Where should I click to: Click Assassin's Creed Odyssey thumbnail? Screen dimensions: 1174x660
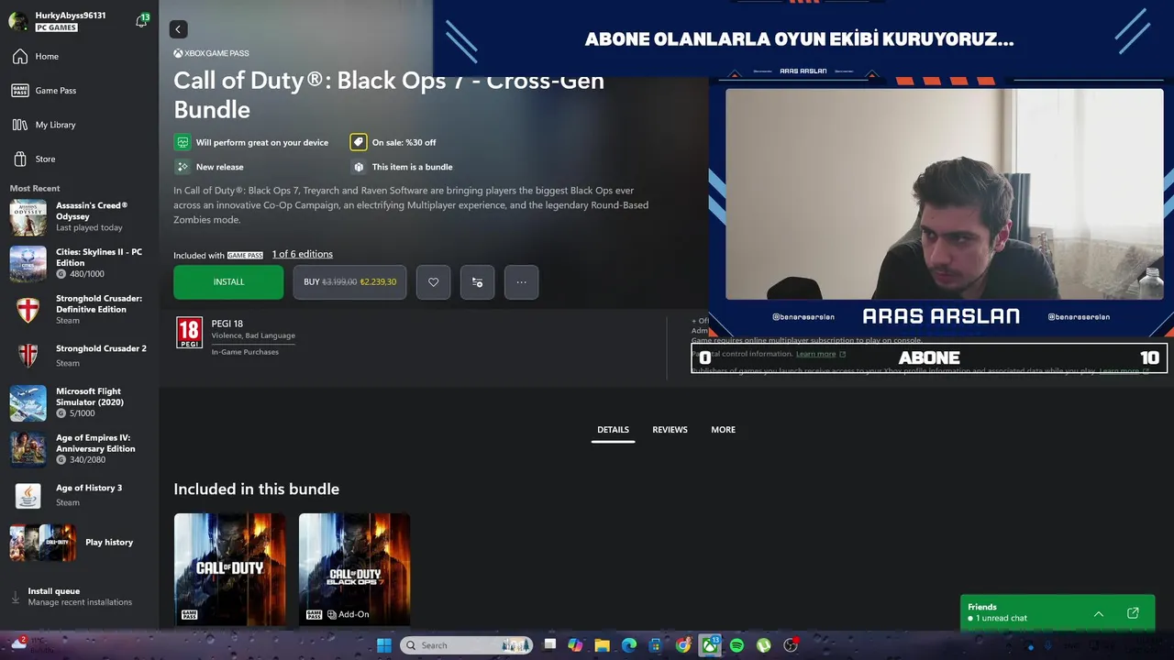tap(28, 217)
